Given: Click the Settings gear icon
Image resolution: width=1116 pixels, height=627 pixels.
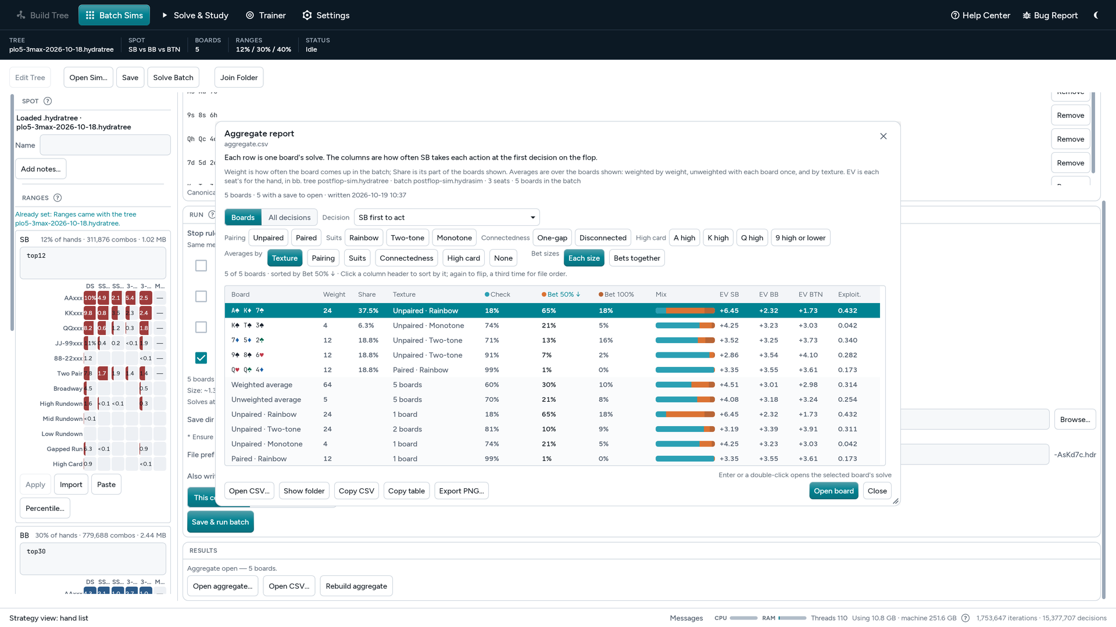Looking at the screenshot, I should [x=307, y=15].
